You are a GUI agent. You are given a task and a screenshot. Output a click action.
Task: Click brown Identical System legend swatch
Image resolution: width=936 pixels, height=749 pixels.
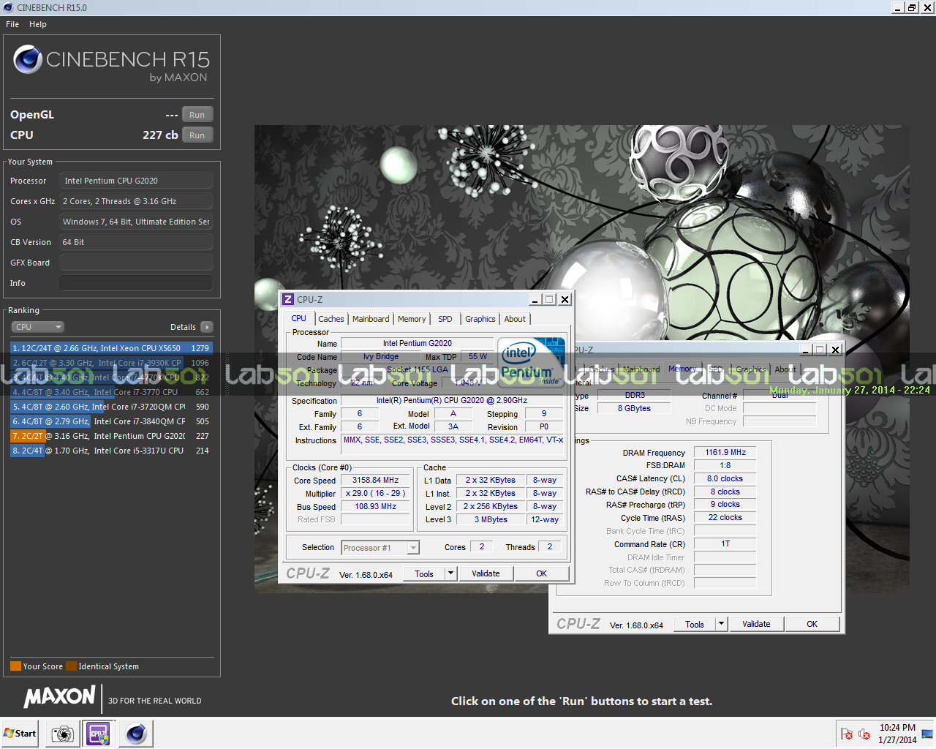[71, 666]
